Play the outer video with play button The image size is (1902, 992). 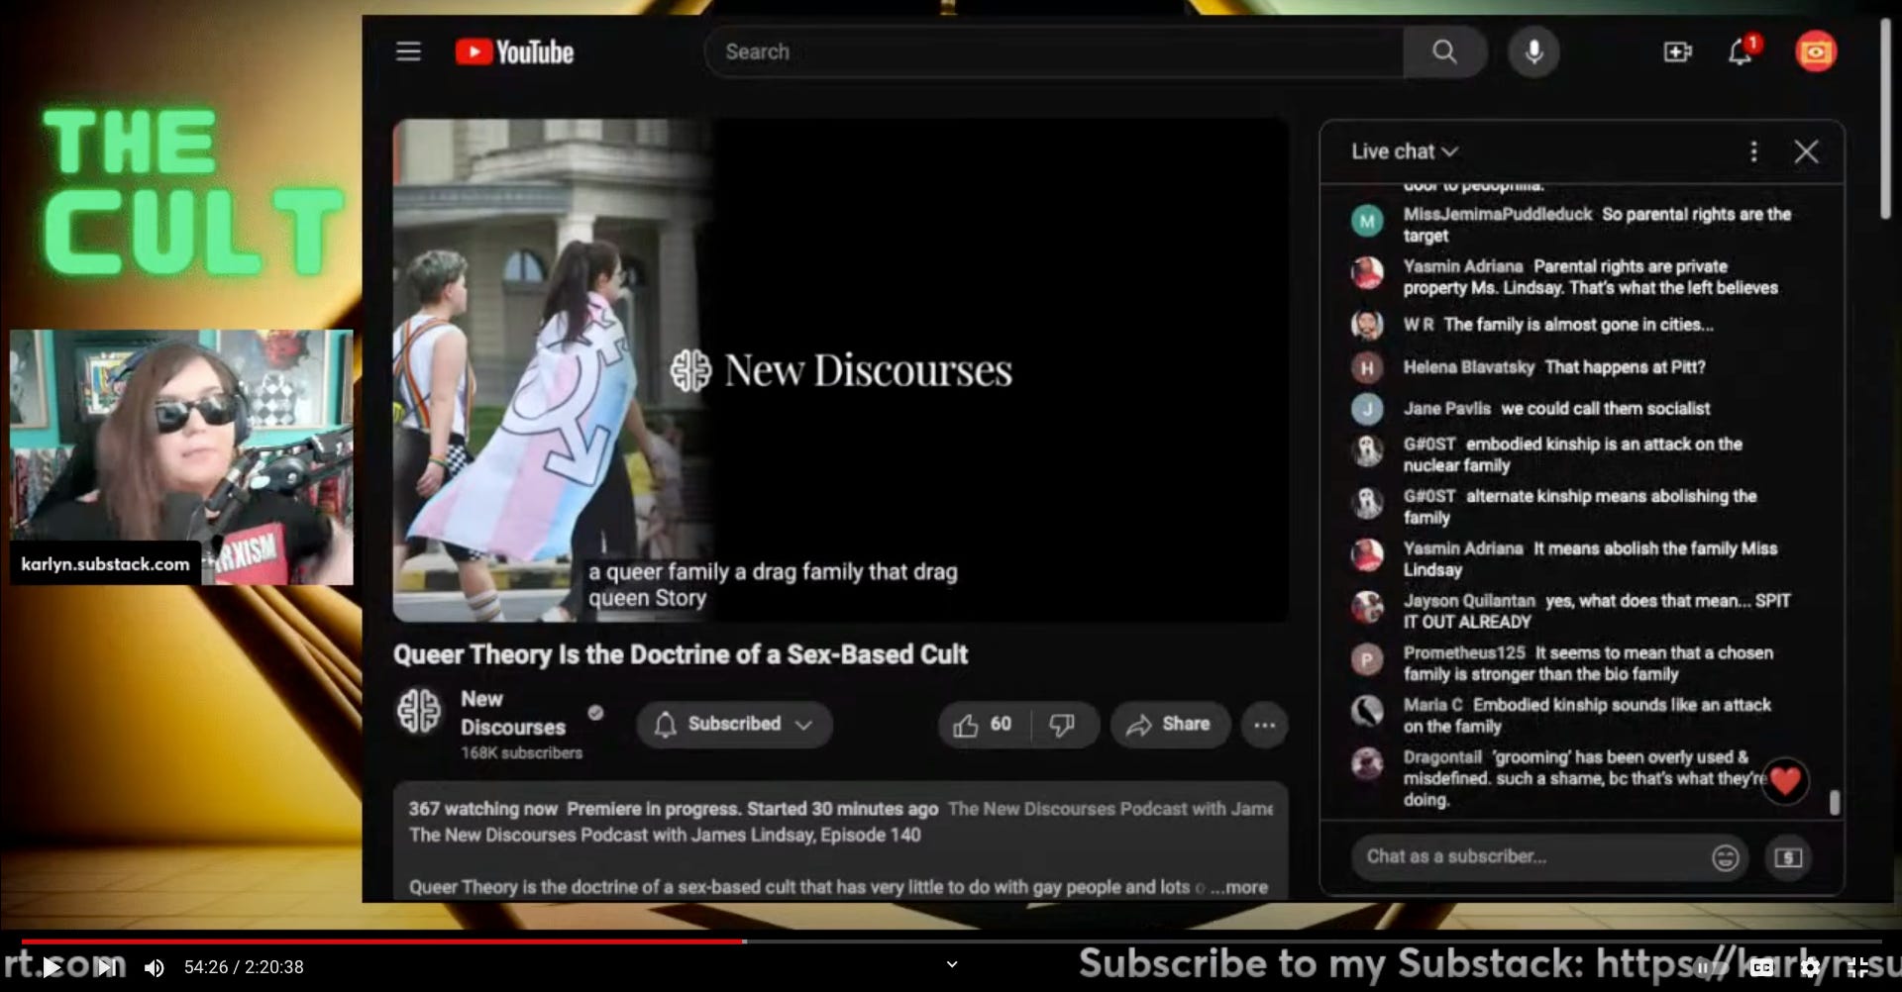coord(52,967)
